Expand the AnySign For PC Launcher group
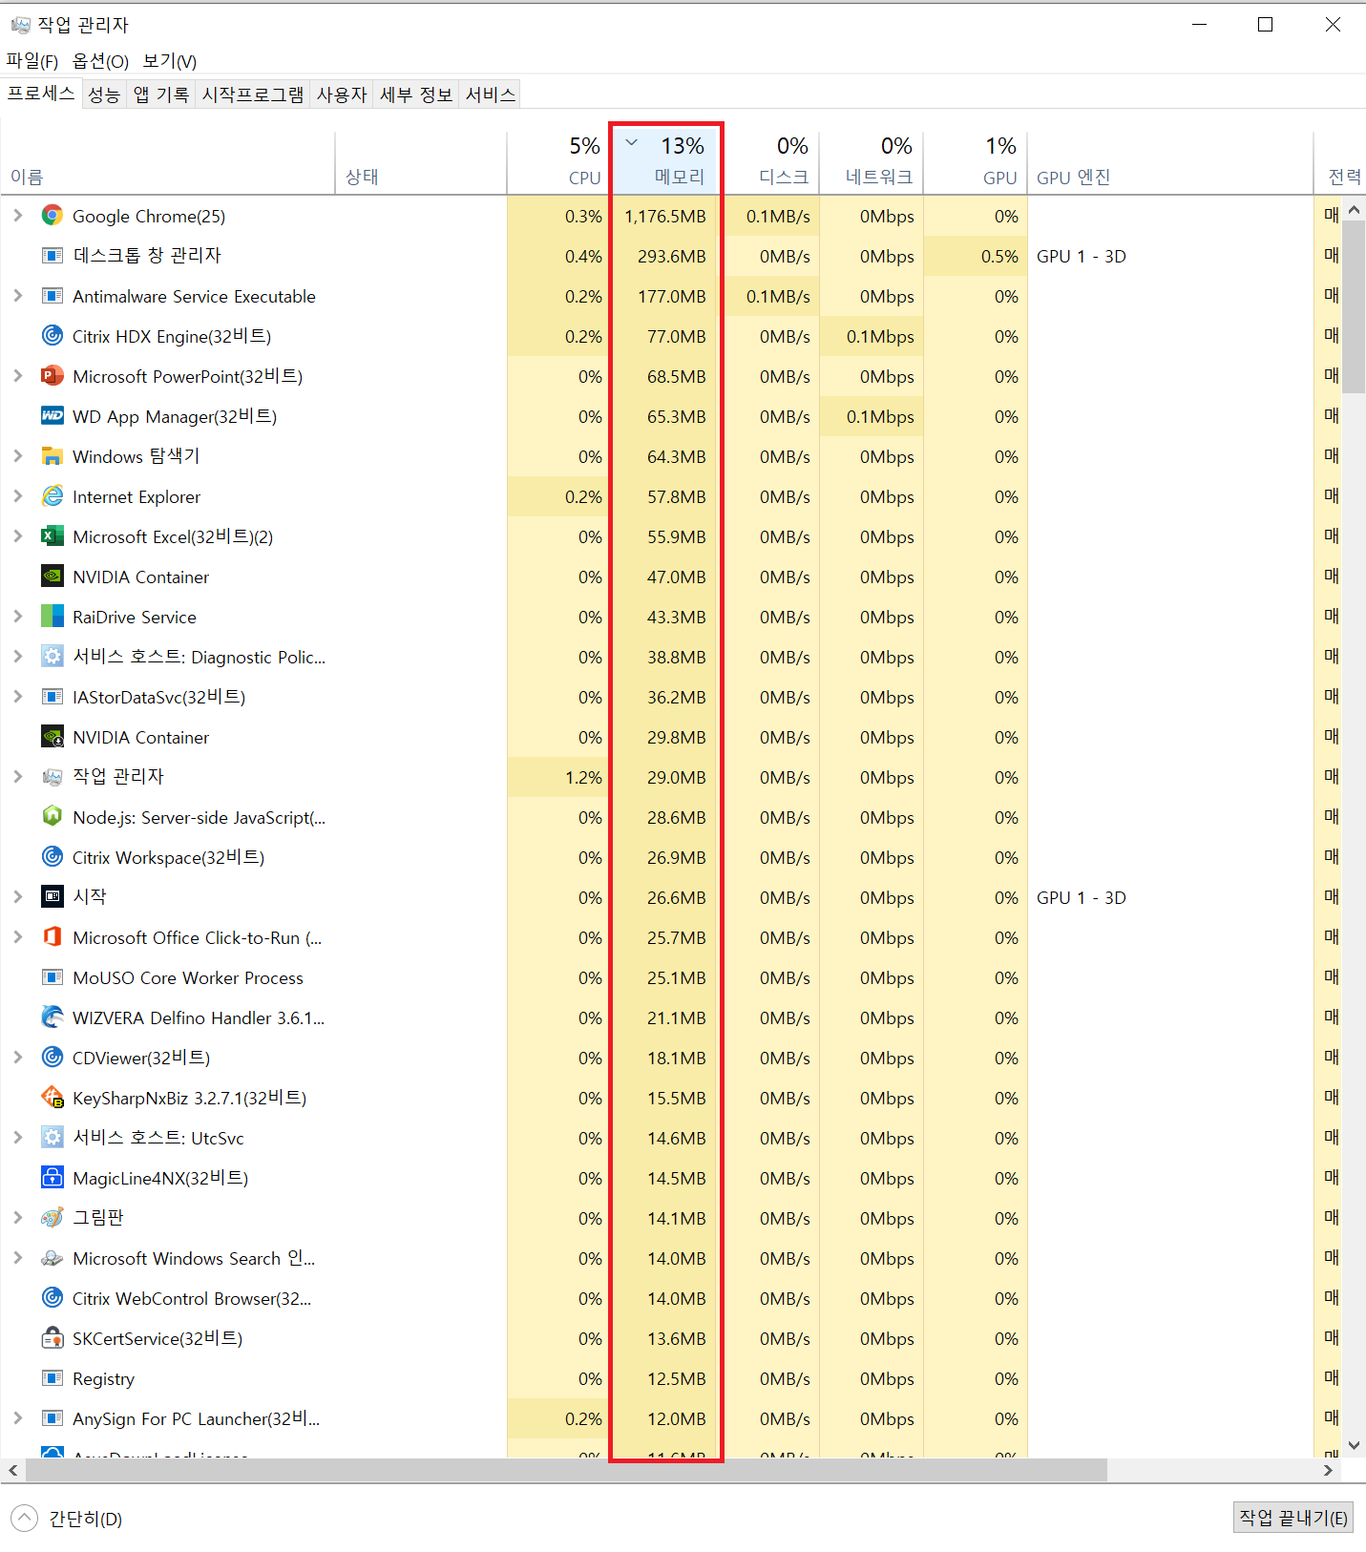Image resolution: width=1366 pixels, height=1552 pixels. click(x=17, y=1418)
